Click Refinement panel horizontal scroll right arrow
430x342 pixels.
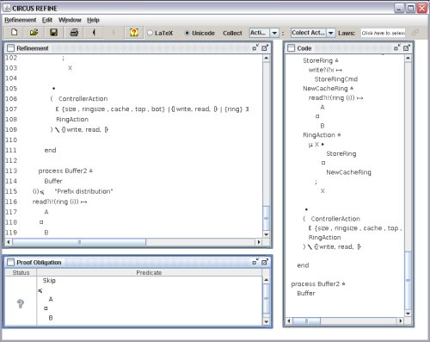coord(259,242)
